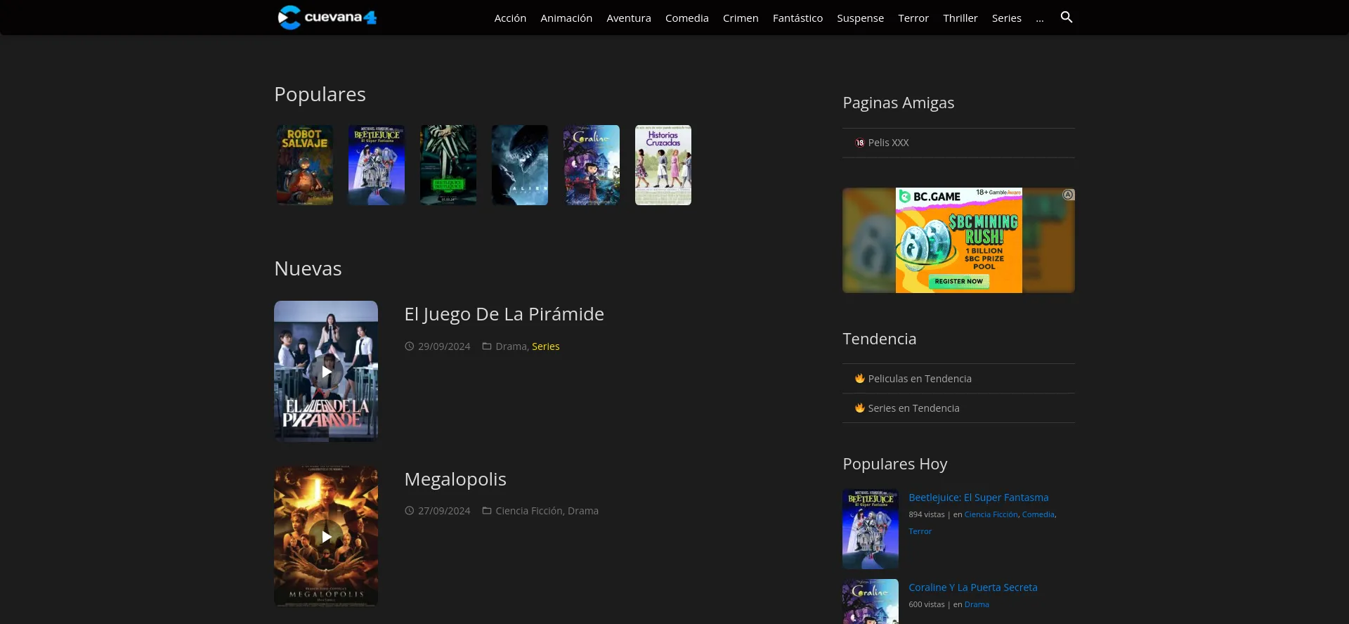This screenshot has height=624, width=1349.
Task: Open the Fantástico category
Action: 797,18
